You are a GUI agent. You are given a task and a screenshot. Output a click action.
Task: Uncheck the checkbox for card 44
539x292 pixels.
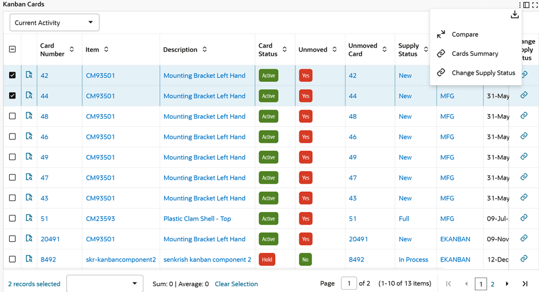click(x=12, y=96)
